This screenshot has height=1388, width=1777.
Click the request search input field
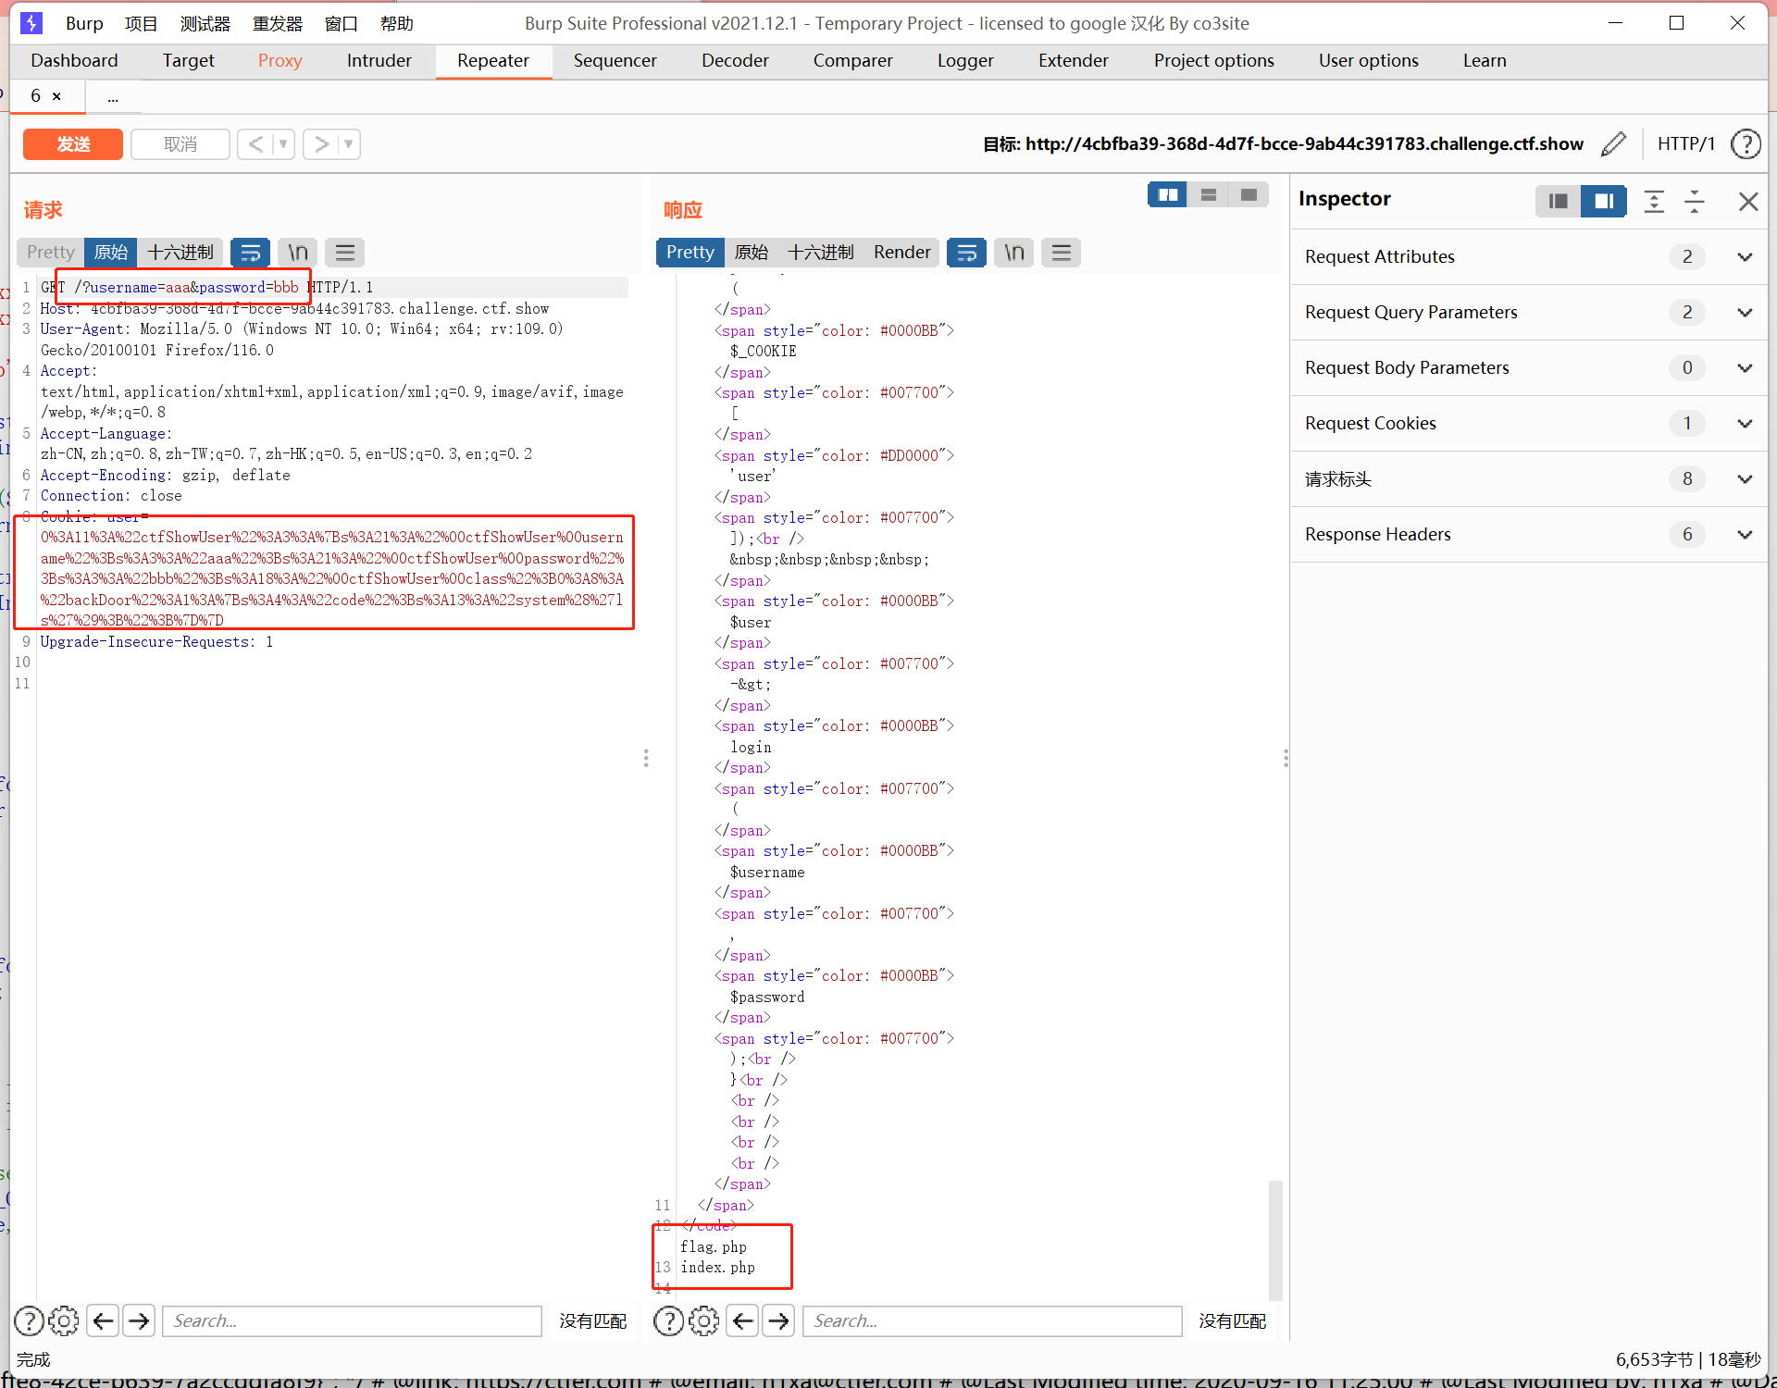352,1321
